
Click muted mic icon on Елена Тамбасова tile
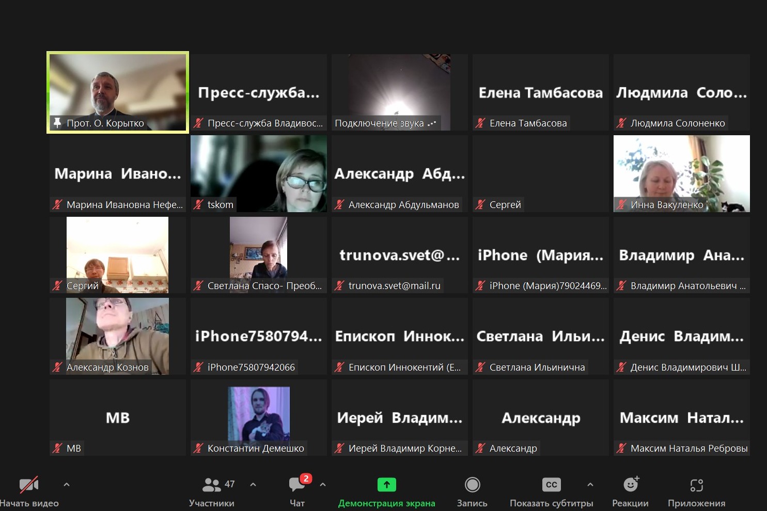click(480, 123)
